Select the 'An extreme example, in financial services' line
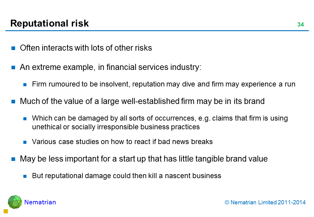The height and width of the screenshot is (217, 314). click(x=111, y=67)
